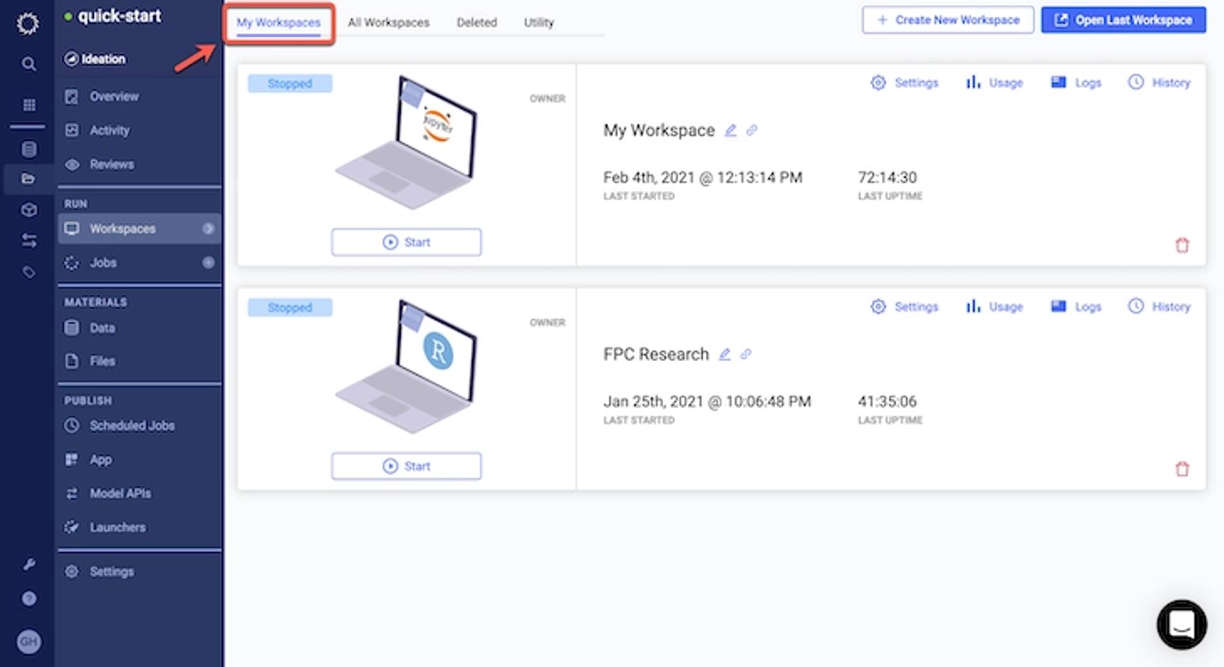
Task: Open the help question mark icon
Action: tap(29, 598)
